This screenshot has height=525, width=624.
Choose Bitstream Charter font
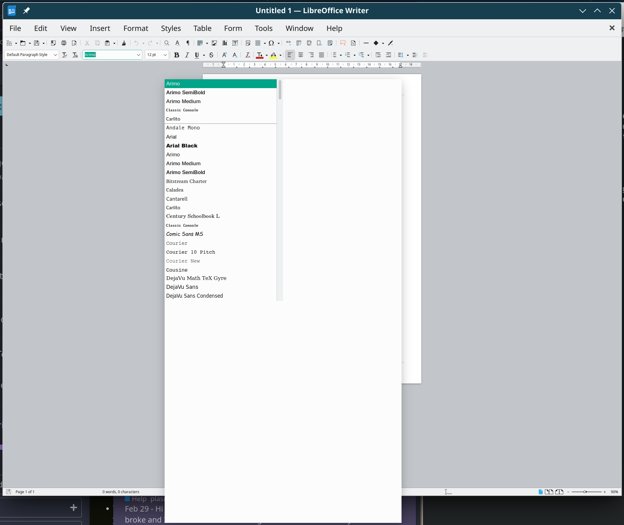click(220, 181)
